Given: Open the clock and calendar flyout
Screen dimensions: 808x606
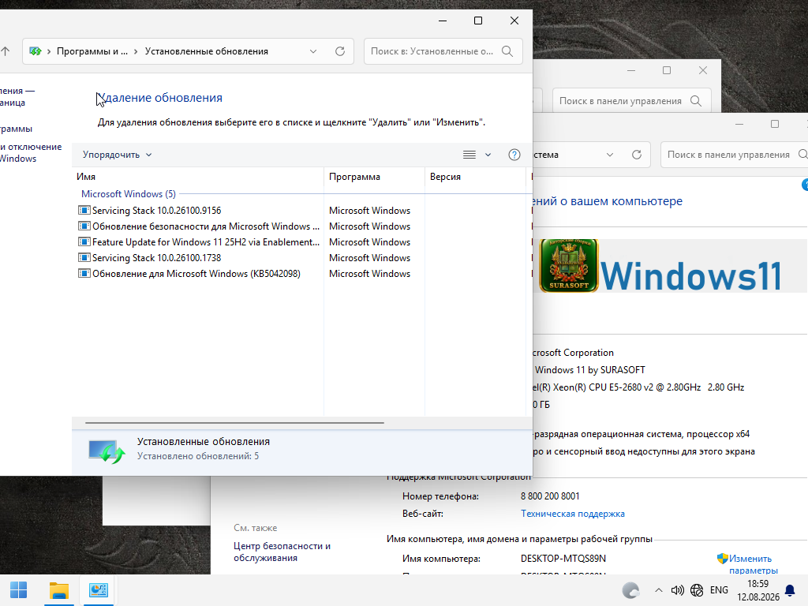Looking at the screenshot, I should 758,590.
